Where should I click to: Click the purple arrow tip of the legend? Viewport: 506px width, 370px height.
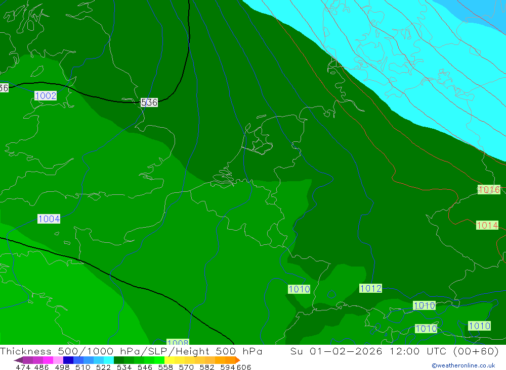[x=18, y=360]
